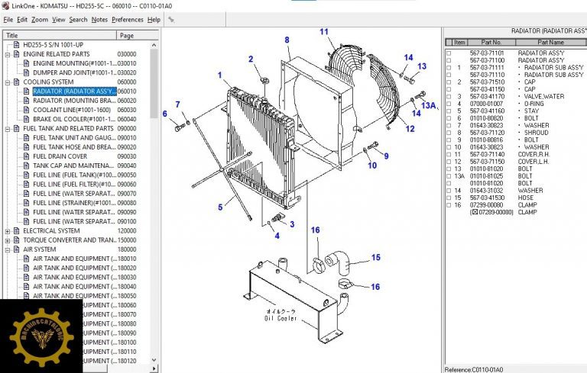This screenshot has height=373, width=587.
Task: Open the Edit menu
Action: click(22, 20)
